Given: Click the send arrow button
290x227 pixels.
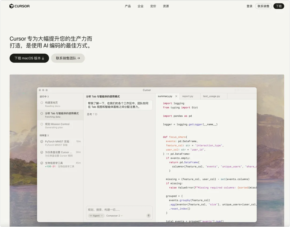Looking at the screenshot, I should (148, 215).
